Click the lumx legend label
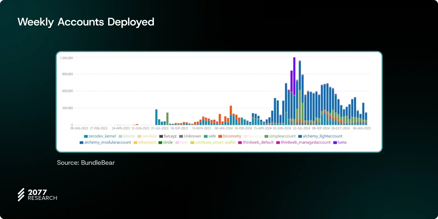 point(342,142)
